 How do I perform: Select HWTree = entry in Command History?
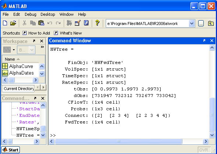click(x=28, y=135)
